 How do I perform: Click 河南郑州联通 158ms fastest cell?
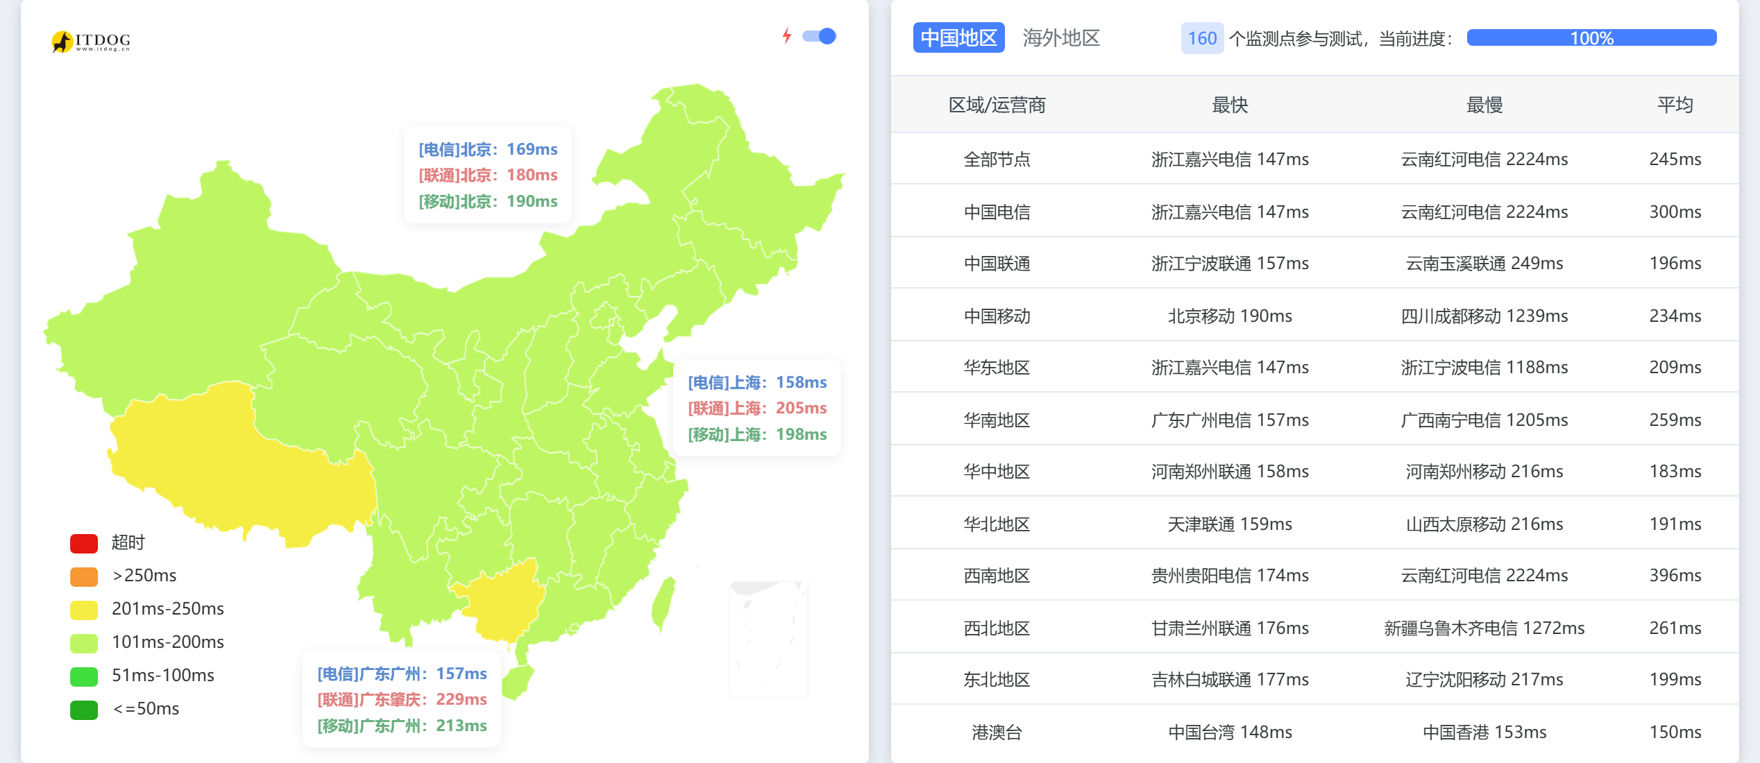pos(1230,471)
